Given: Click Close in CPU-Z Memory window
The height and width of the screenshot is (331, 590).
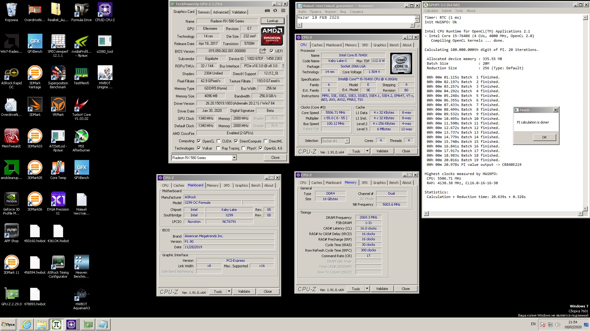Looking at the screenshot, I should pos(406,289).
